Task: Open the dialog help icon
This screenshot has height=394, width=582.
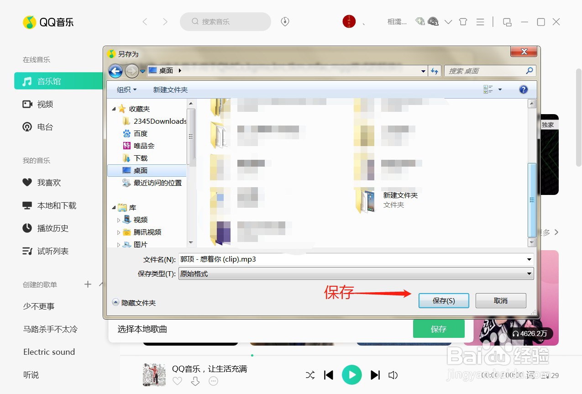Action: pos(524,89)
